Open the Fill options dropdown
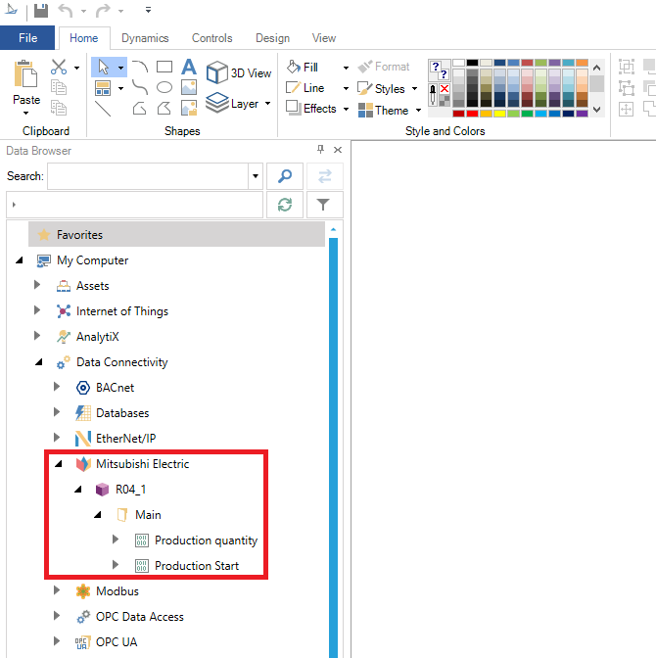Screen dimensions: 656x658 tap(346, 68)
